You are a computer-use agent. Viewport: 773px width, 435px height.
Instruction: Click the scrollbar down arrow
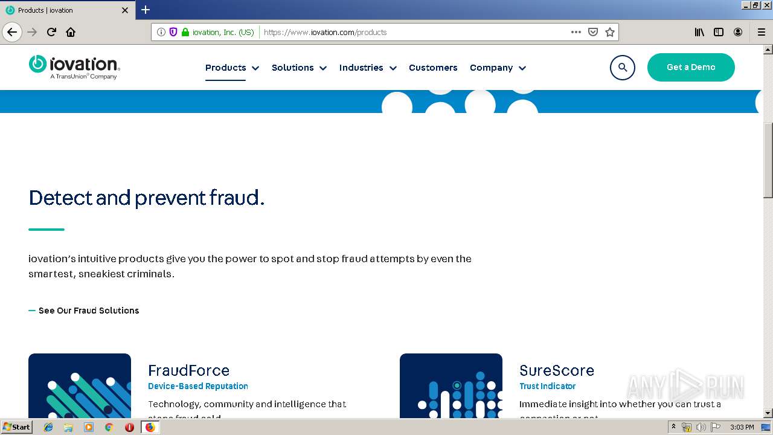(x=768, y=413)
